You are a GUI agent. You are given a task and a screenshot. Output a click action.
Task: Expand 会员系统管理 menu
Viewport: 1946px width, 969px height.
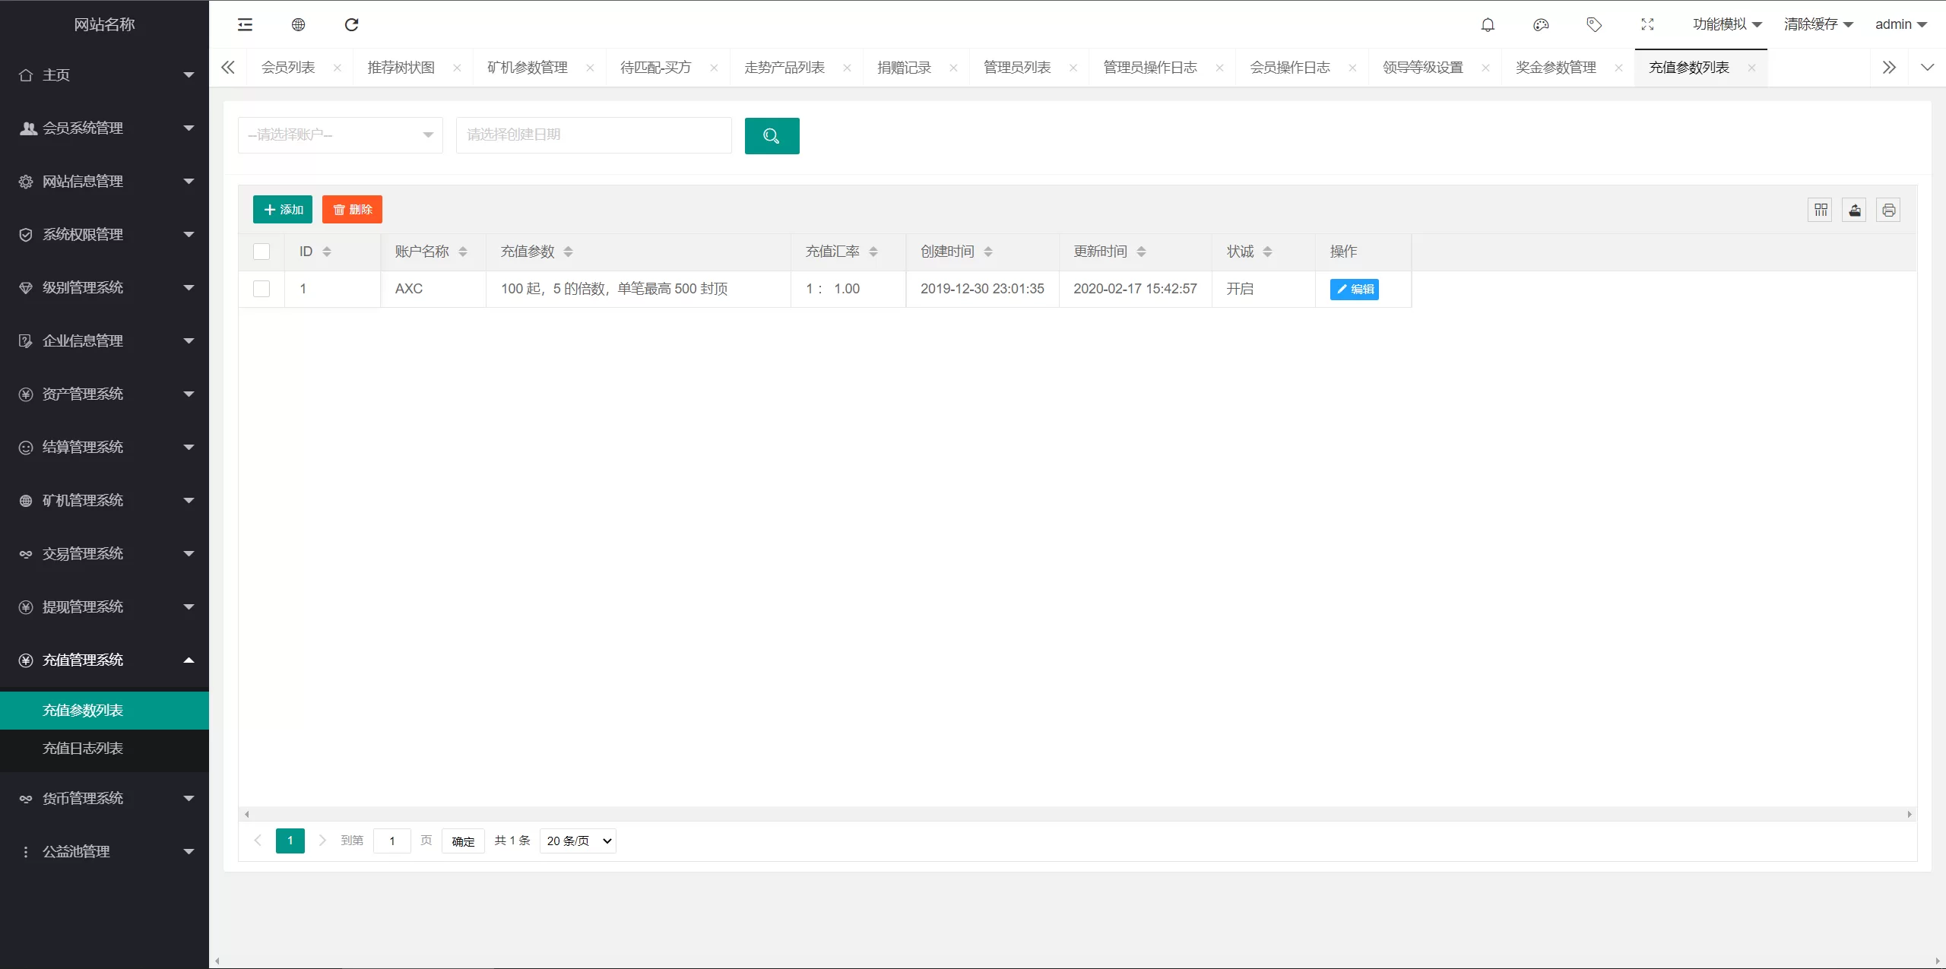click(105, 128)
